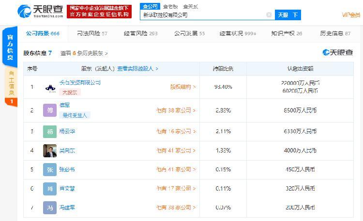Open shareholder 杨云华 profile
This screenshot has height=221, width=363.
pos(67,132)
